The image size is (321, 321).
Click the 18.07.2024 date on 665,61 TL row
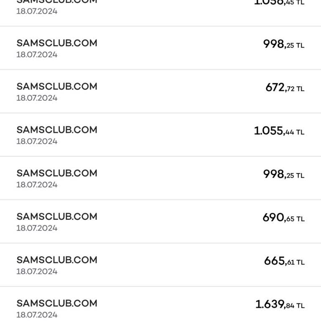coord(37,272)
